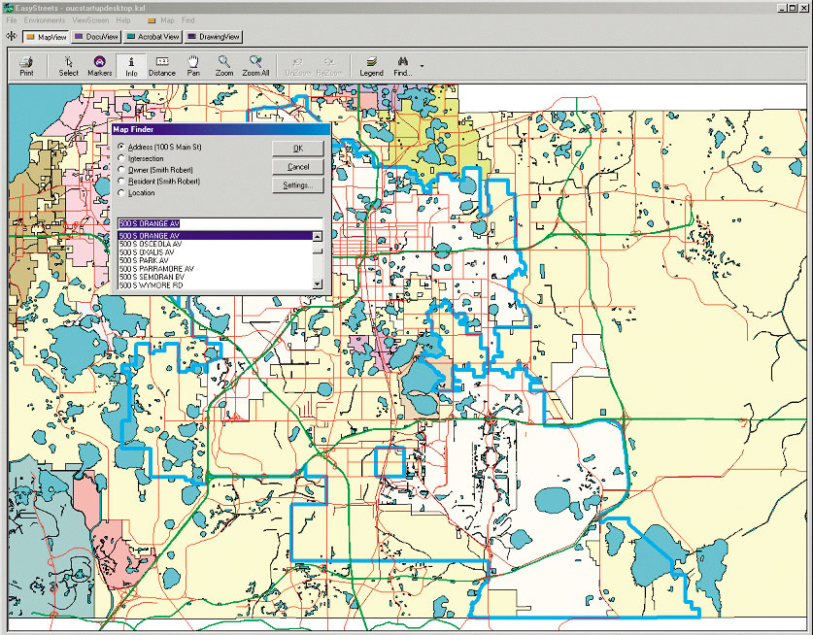The height and width of the screenshot is (635, 813).
Task: Choose the Owner (Smith Robert) search option
Action: pos(121,170)
